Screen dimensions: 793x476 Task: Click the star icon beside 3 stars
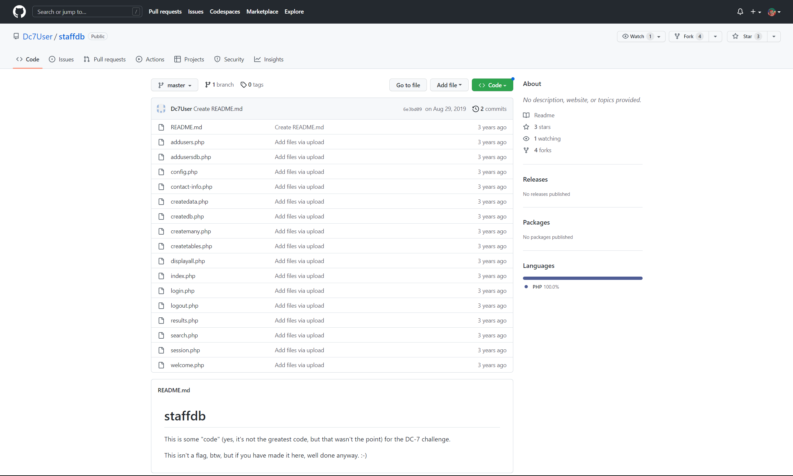point(526,127)
